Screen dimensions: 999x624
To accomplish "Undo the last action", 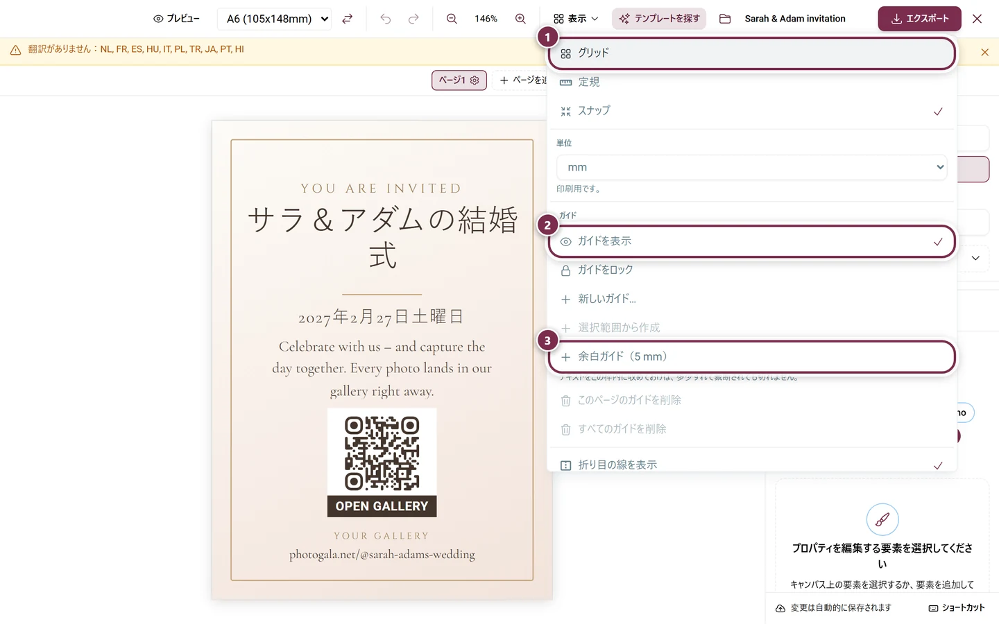I will [386, 19].
